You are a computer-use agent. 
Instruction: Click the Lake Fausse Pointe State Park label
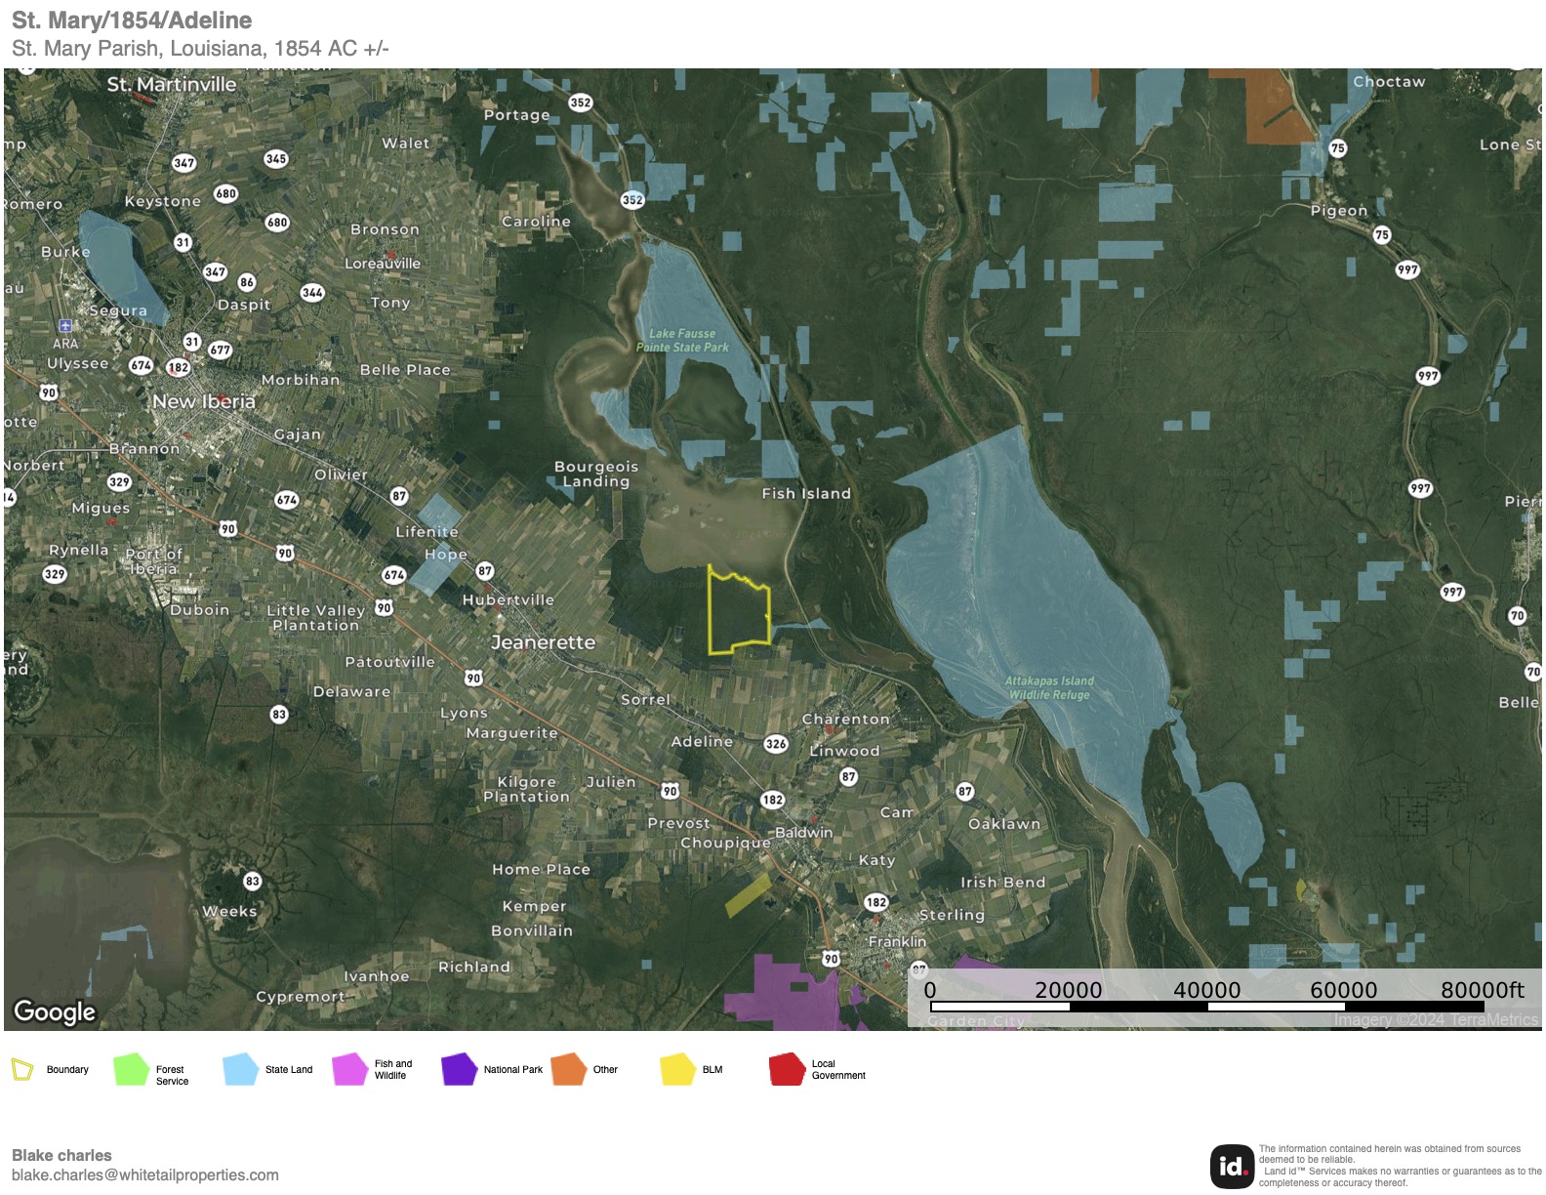point(682,340)
